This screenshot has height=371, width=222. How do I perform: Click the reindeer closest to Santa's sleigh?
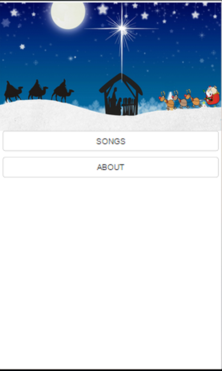(x=193, y=98)
